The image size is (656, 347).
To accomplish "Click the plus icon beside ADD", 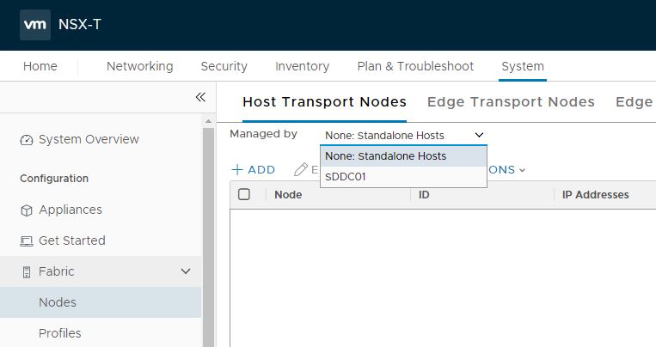I will [x=237, y=170].
